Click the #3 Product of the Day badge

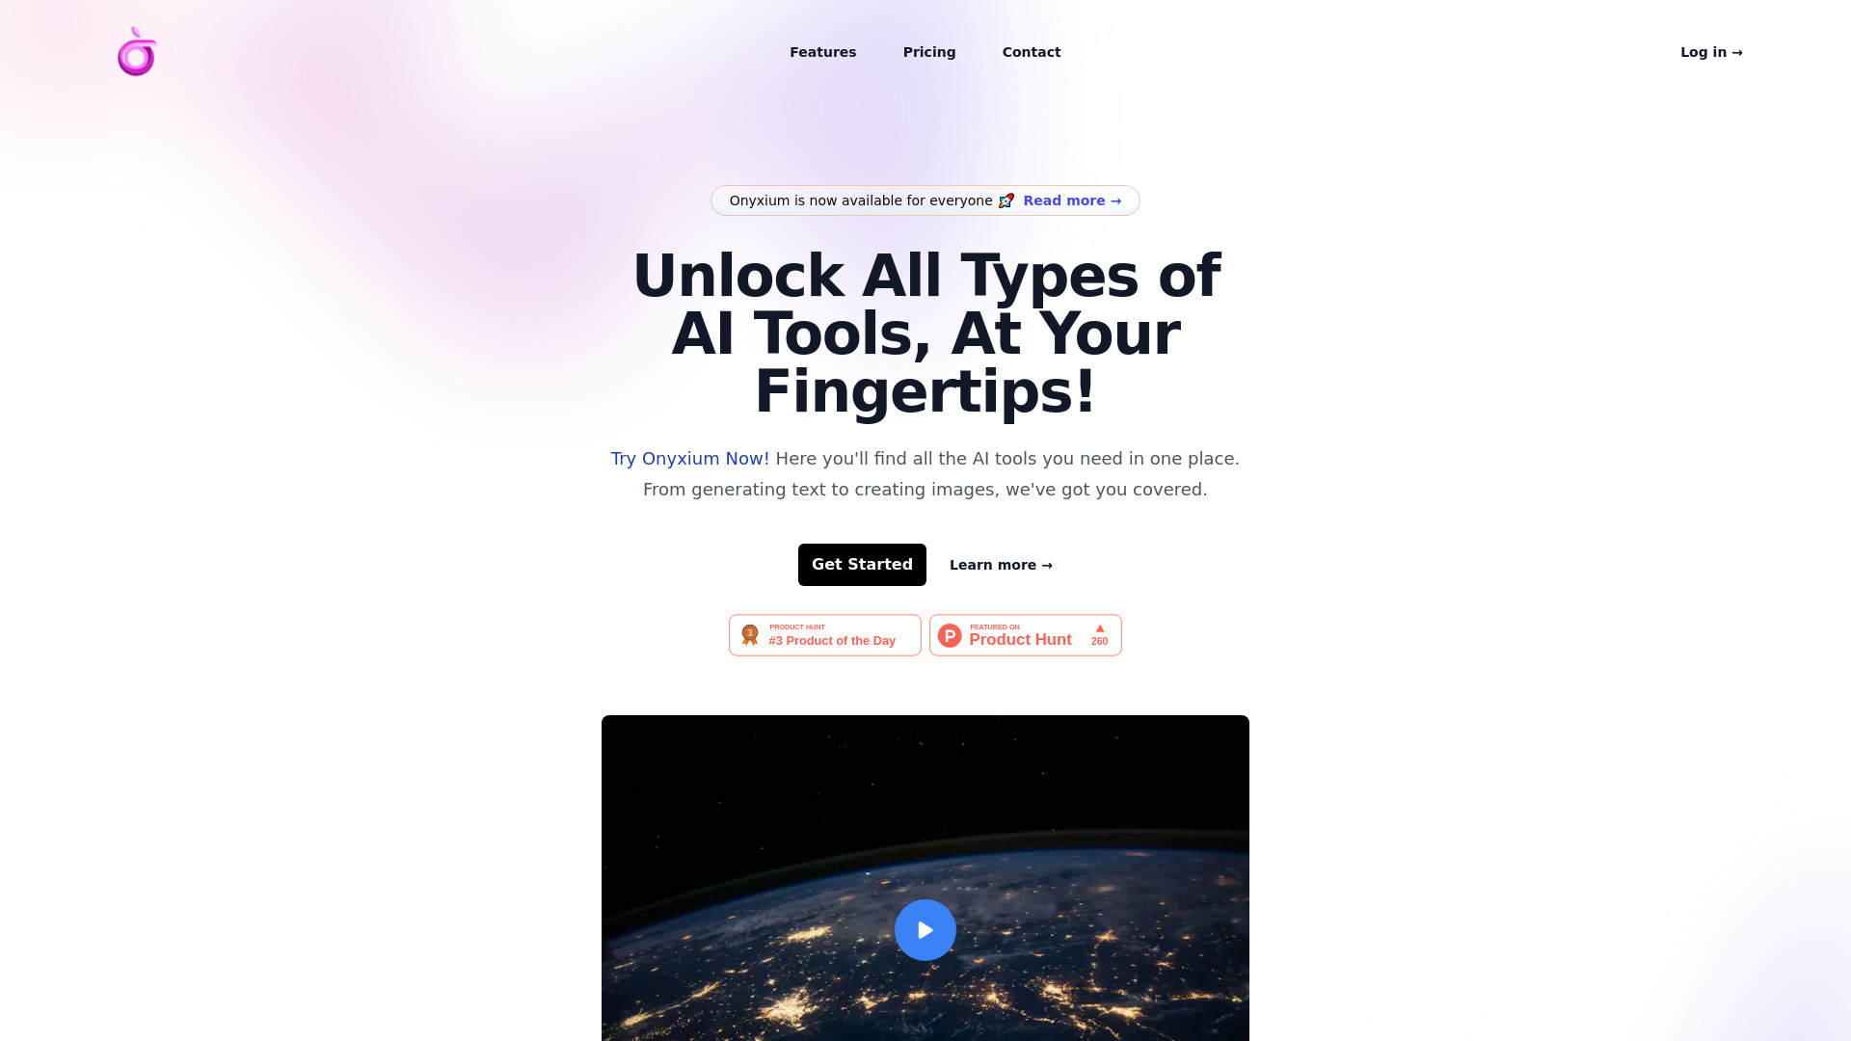coord(824,634)
